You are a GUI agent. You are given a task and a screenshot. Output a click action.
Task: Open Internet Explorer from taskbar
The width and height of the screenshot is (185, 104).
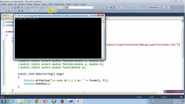point(12,101)
